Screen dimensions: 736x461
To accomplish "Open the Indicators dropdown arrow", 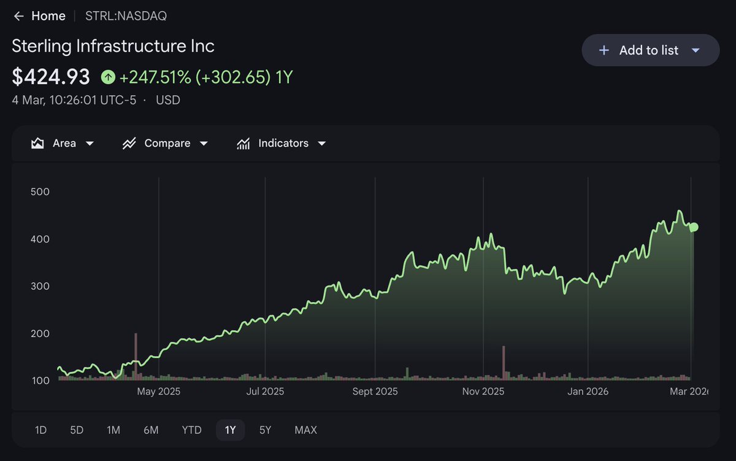I will coord(321,144).
